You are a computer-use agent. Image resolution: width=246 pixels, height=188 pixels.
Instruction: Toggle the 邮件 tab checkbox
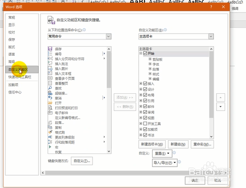[x=145, y=106]
